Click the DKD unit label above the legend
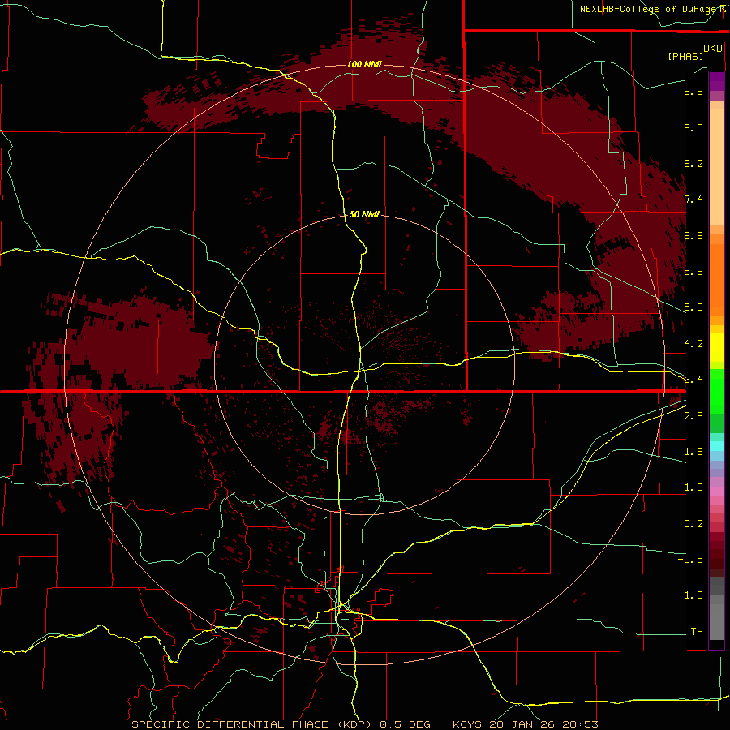This screenshot has height=730, width=730. pyautogui.click(x=713, y=49)
